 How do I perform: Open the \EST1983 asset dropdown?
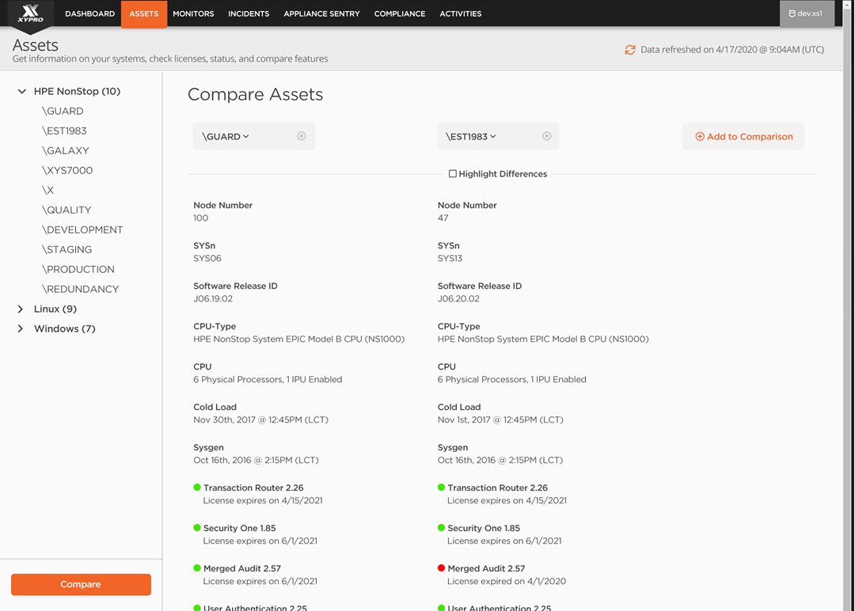(470, 136)
